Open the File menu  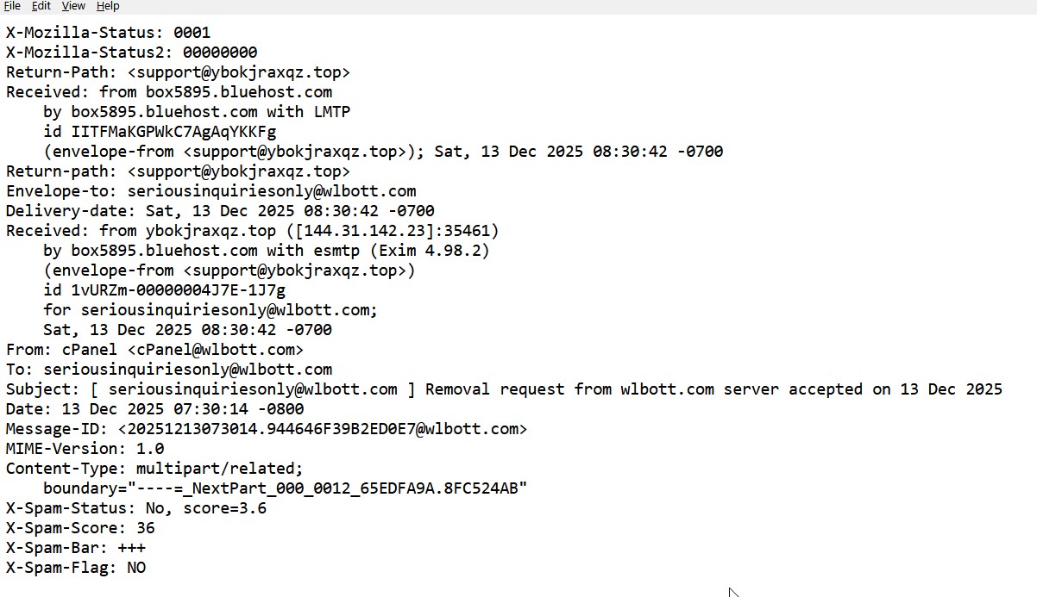click(12, 6)
